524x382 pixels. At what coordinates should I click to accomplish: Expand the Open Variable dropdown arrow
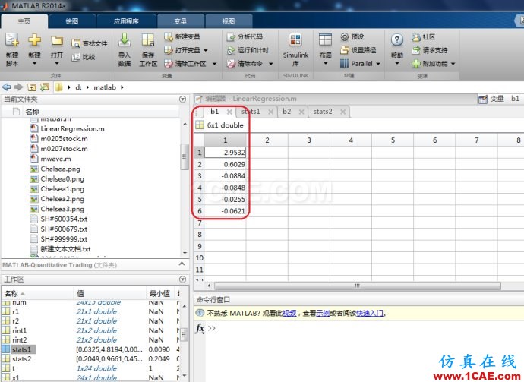pos(206,50)
